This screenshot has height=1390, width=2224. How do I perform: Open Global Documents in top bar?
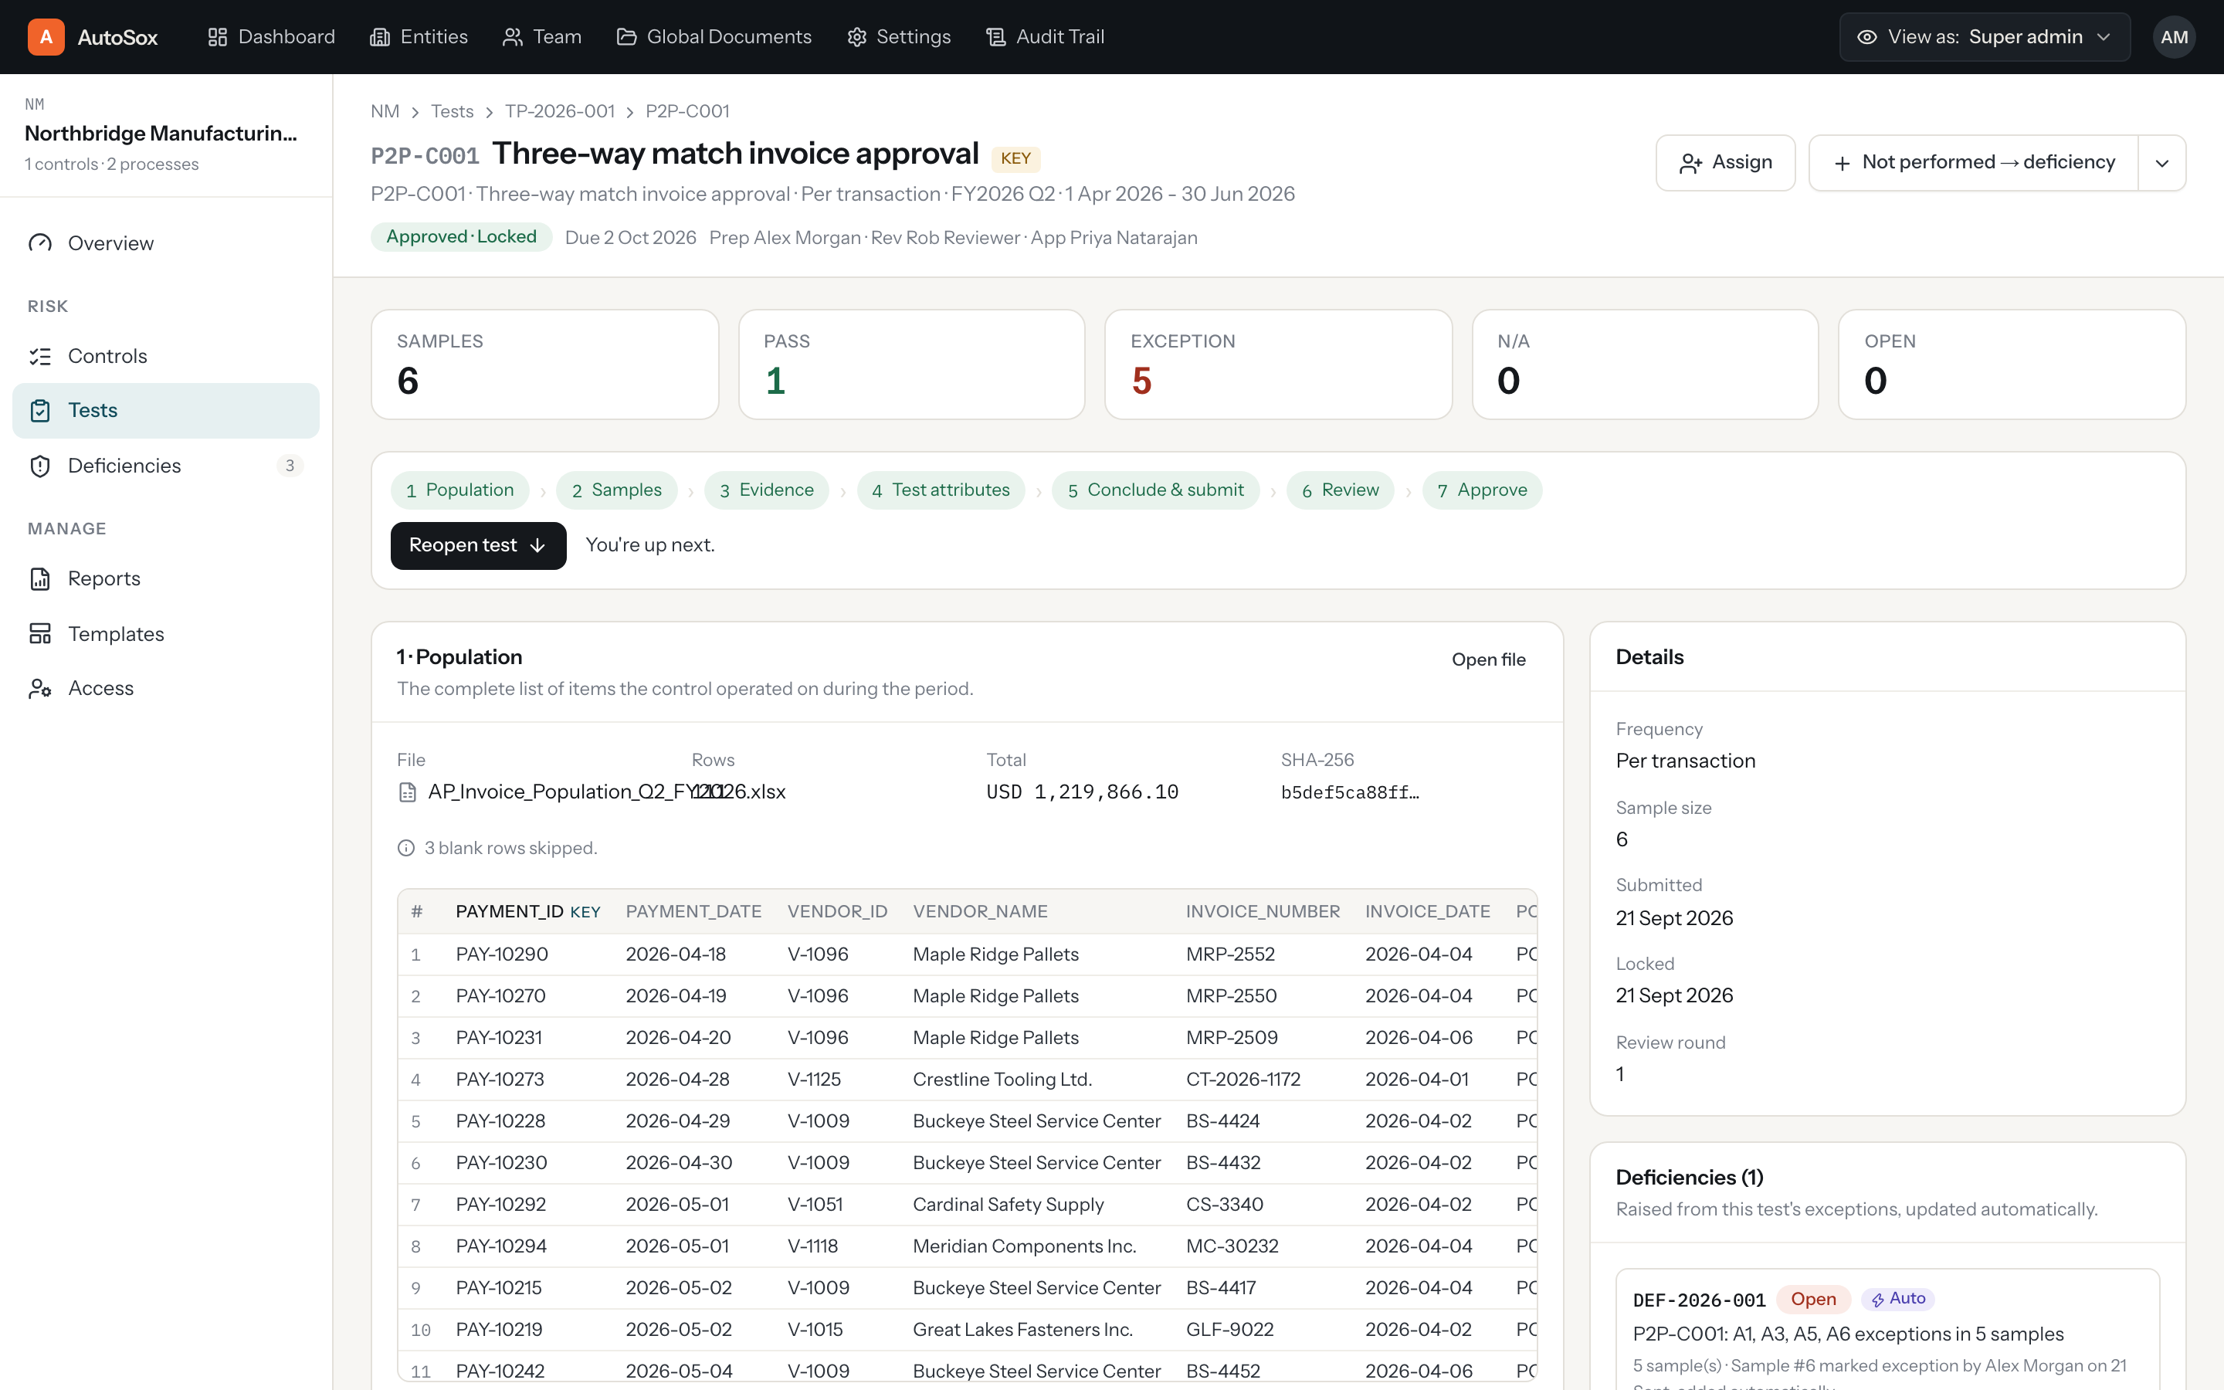714,37
